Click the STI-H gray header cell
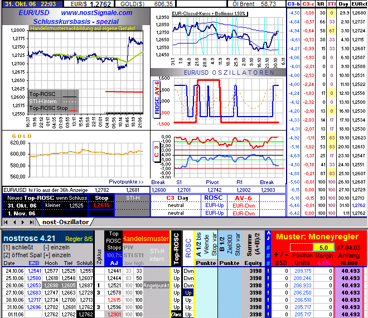368x318 pixels. point(133,198)
